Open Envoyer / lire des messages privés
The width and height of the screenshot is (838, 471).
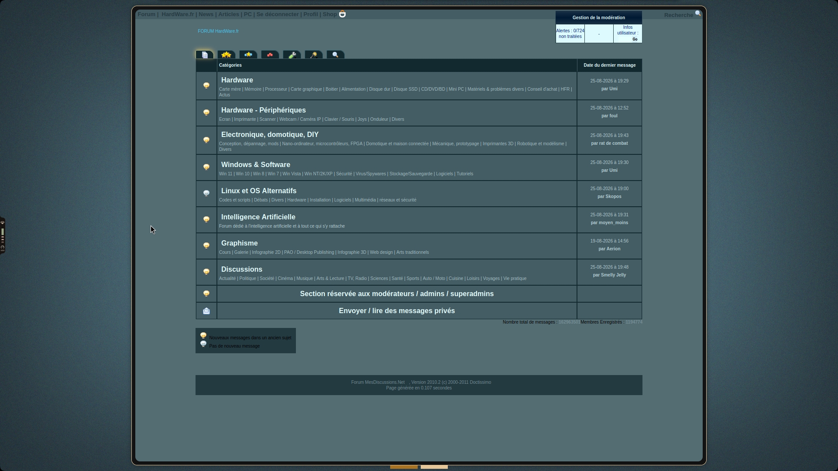tap(397, 311)
